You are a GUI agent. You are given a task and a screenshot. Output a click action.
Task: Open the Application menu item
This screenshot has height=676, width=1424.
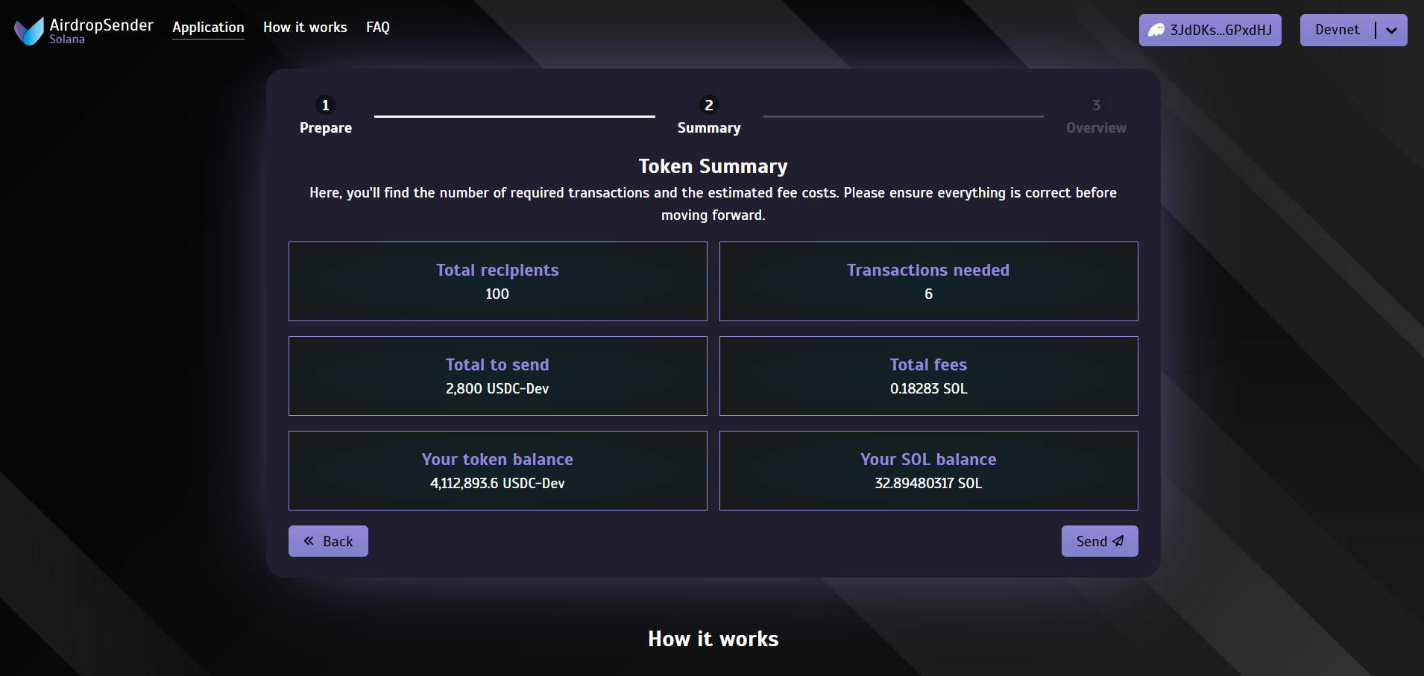[x=208, y=28]
